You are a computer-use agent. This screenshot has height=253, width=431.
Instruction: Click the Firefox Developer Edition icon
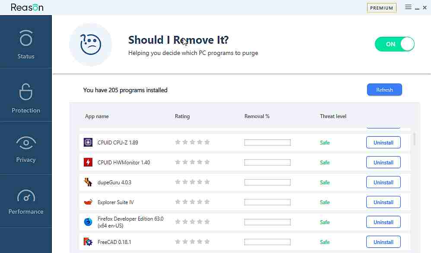click(88, 222)
